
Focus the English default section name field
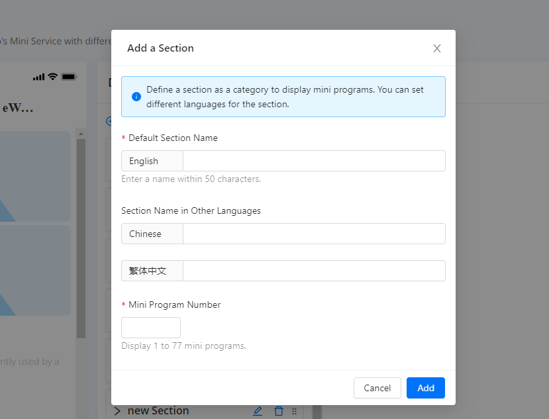(313, 161)
